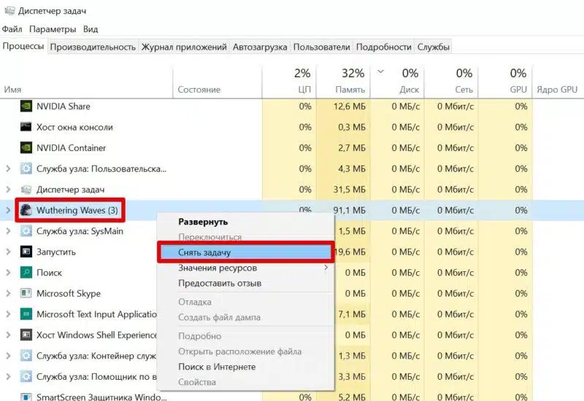584x401 pixels.
Task: Expand the Wuthering Waves process group
Action: click(8, 211)
